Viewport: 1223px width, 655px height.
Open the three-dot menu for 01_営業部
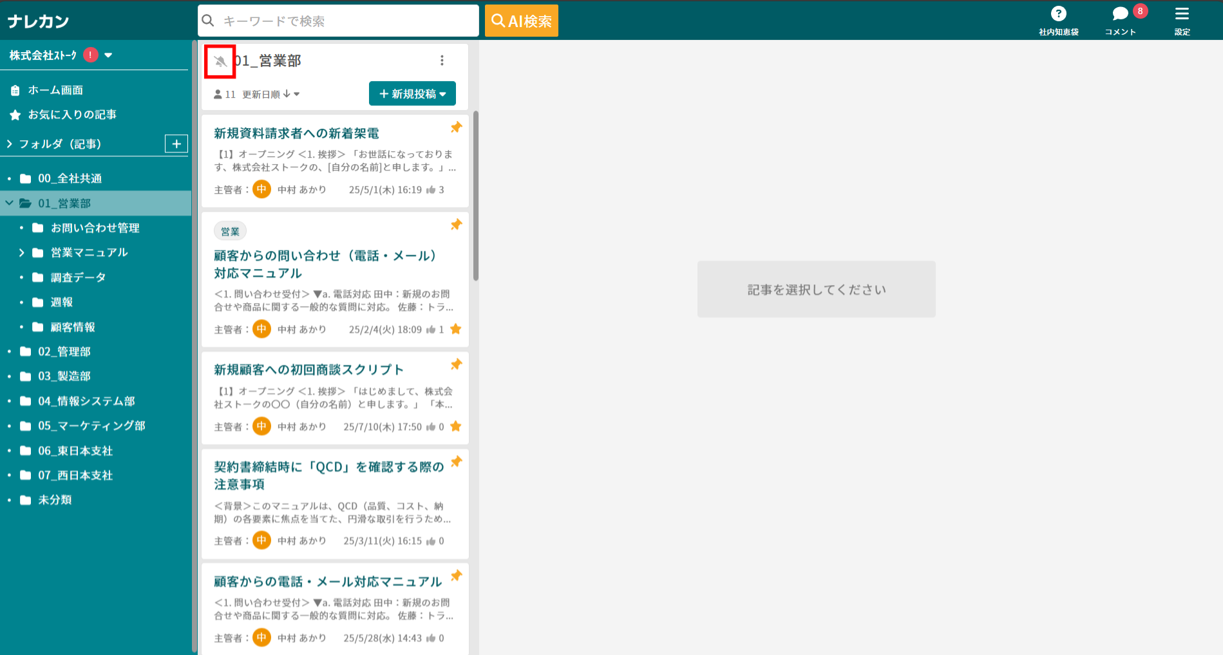coord(442,60)
